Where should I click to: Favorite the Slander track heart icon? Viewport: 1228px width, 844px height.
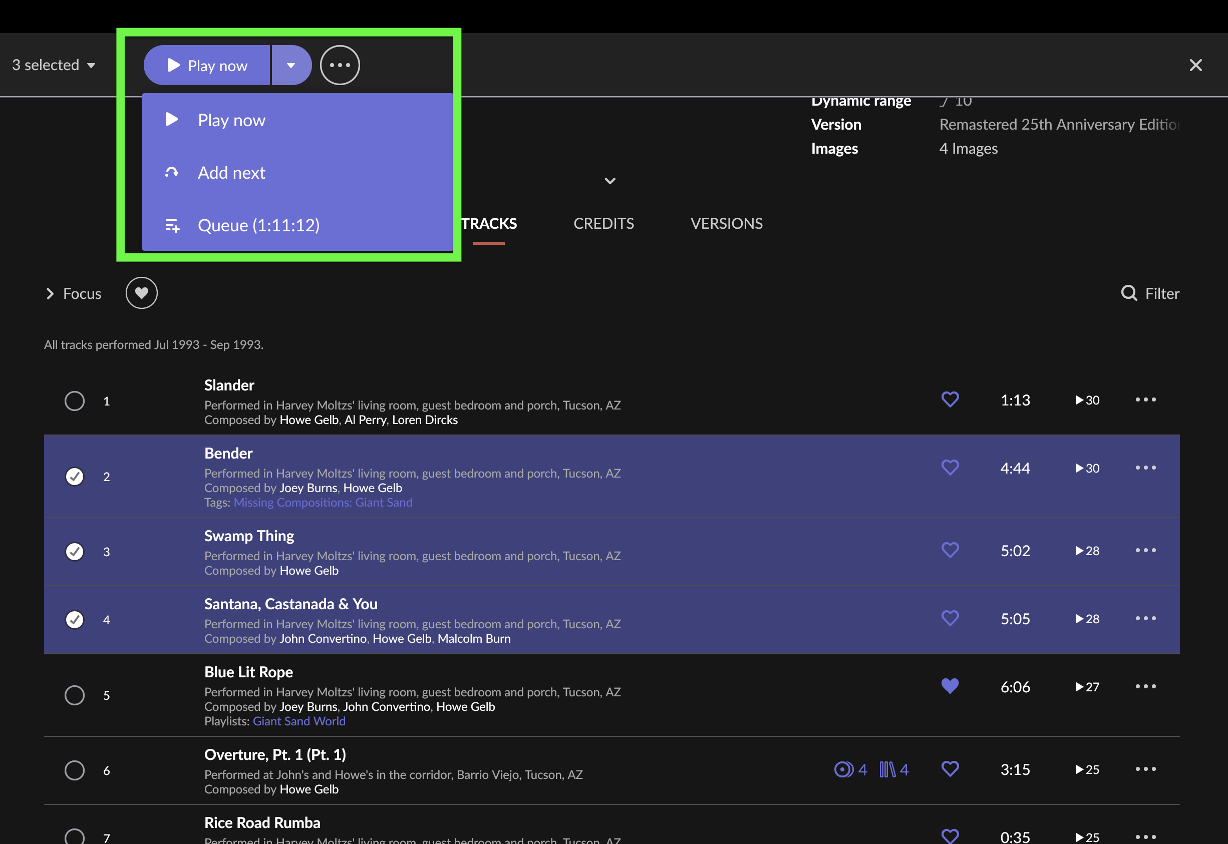(x=950, y=399)
